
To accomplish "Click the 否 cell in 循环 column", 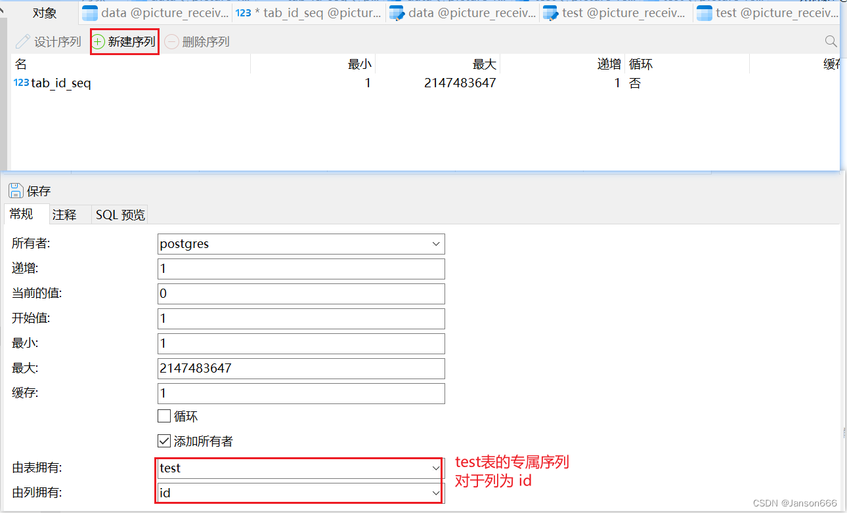I will pyautogui.click(x=635, y=83).
